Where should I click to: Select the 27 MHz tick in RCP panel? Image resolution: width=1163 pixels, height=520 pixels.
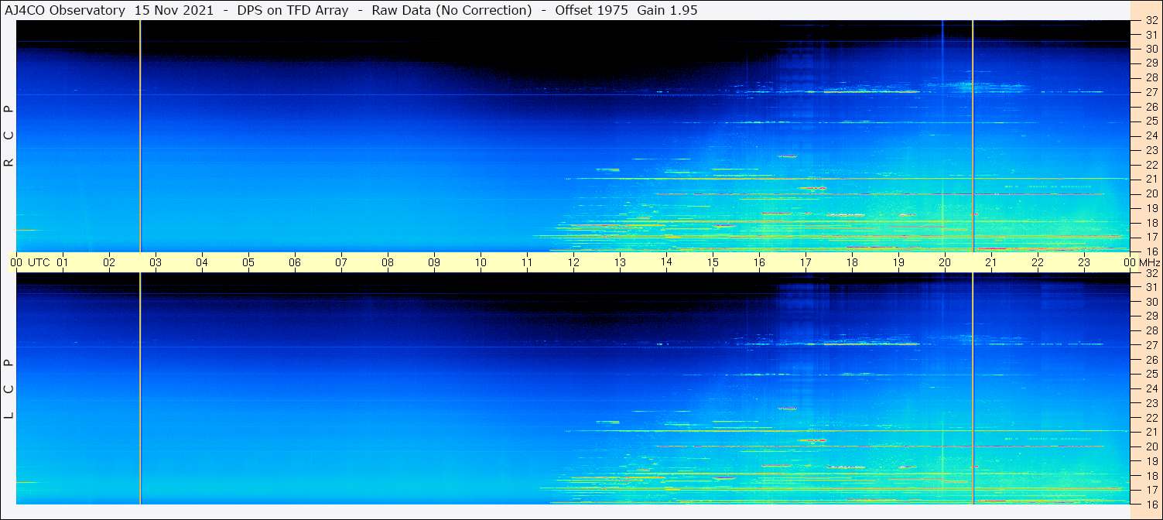click(1151, 92)
